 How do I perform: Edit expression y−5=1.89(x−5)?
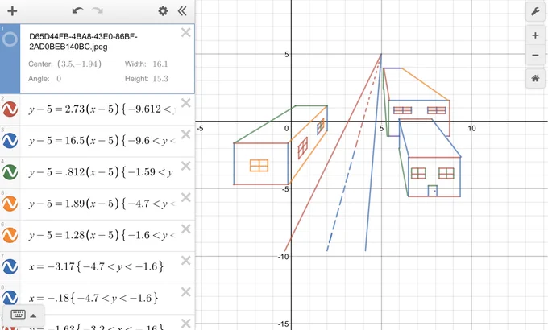tap(102, 204)
